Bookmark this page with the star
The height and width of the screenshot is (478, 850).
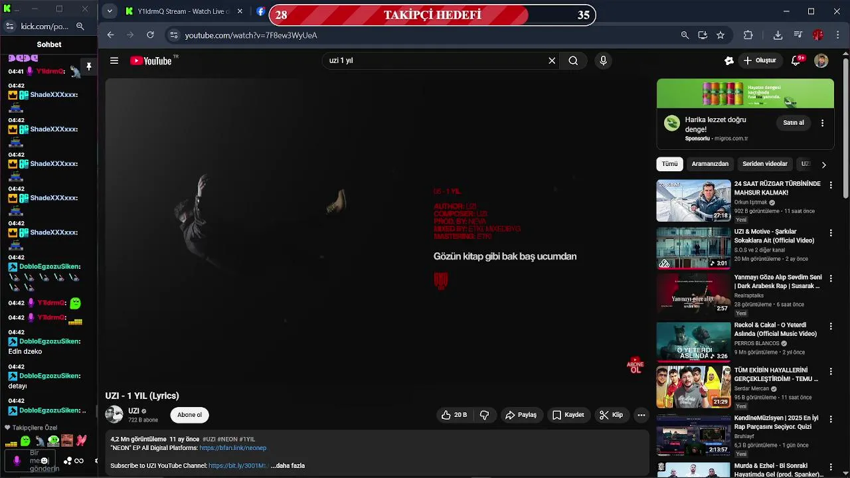[x=721, y=35]
